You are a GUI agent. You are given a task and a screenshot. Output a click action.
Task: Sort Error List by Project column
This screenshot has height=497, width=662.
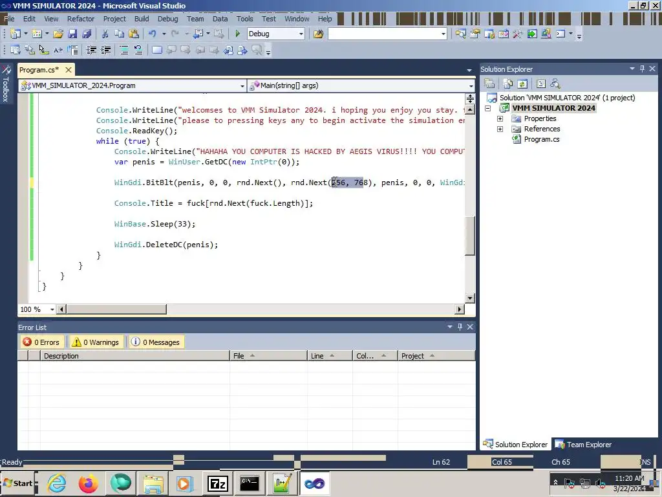436,356
